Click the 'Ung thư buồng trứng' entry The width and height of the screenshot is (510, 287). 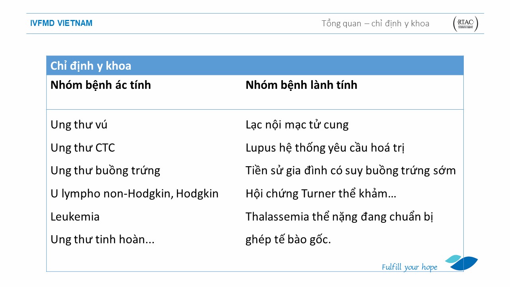coord(105,171)
